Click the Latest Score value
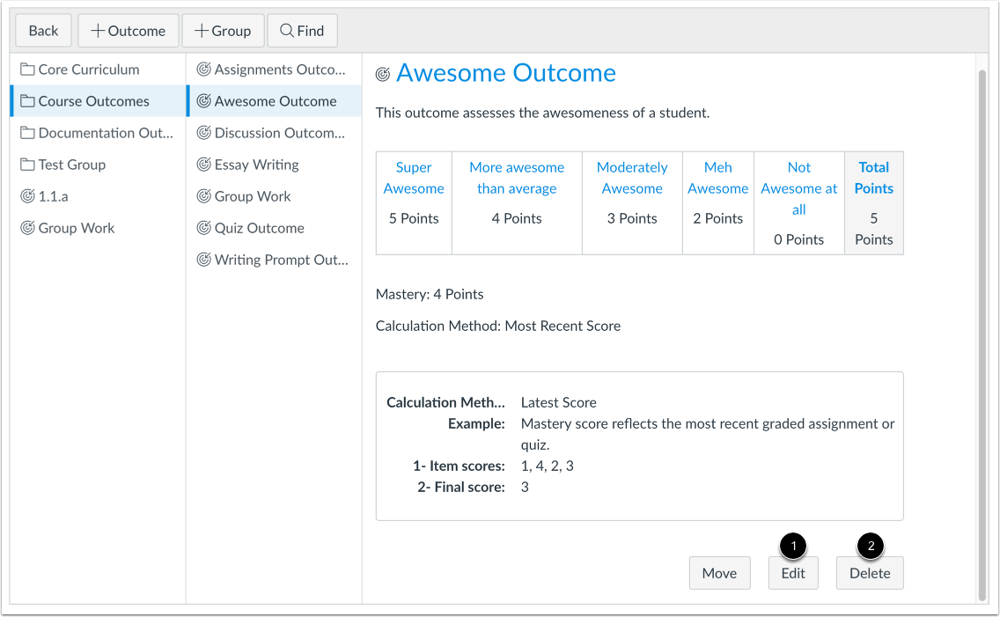1000x617 pixels. [x=559, y=402]
